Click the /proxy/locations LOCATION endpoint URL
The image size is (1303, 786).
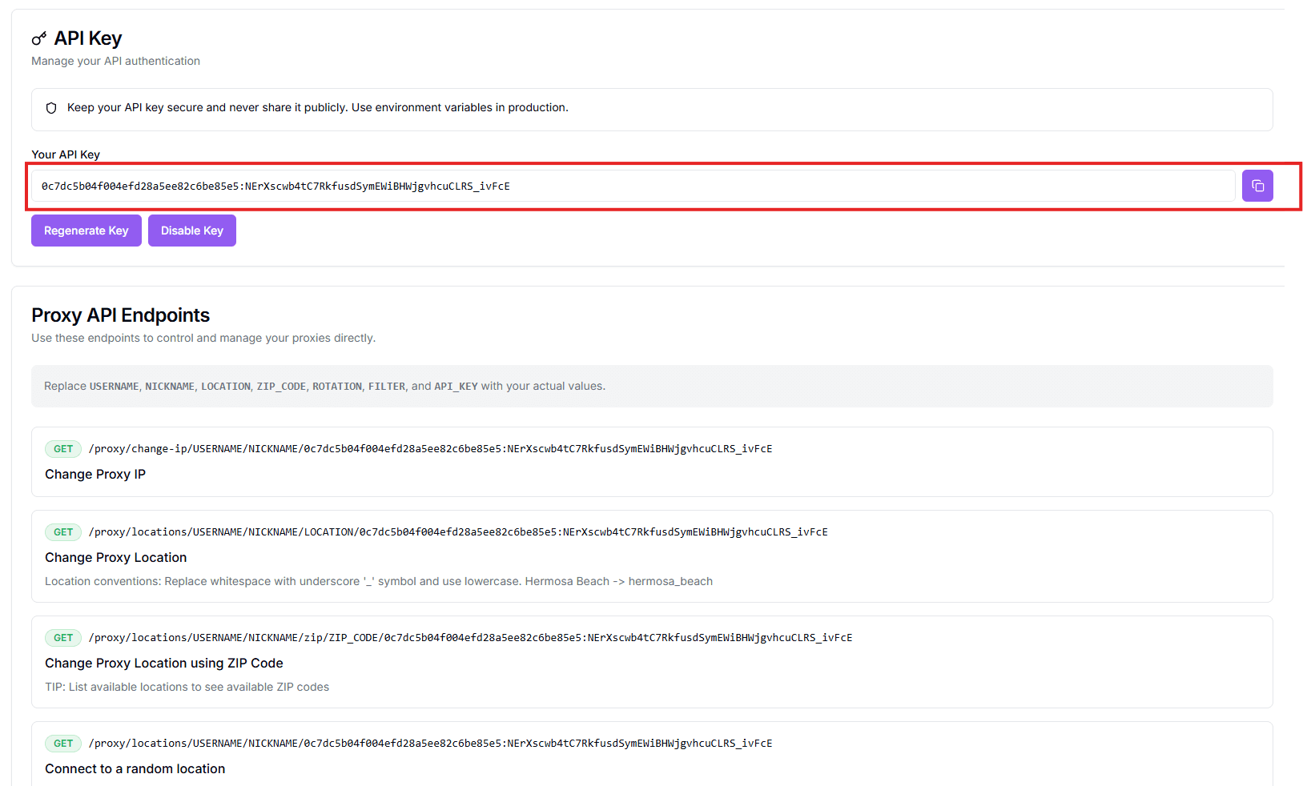tap(458, 532)
